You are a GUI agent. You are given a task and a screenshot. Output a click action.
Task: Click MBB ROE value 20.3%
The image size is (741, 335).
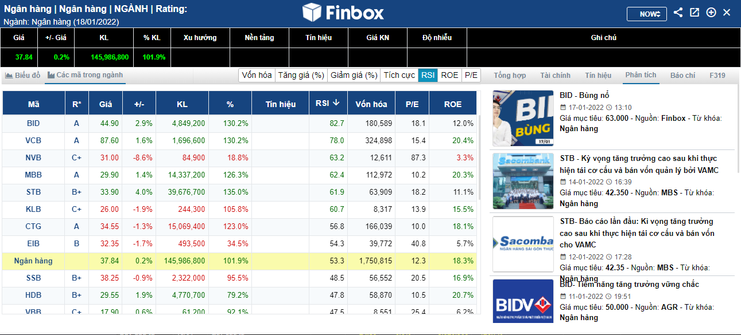463,175
